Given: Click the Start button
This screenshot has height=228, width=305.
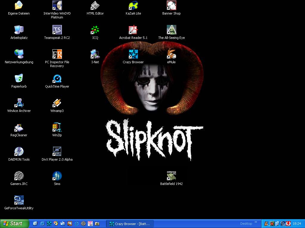Looking at the screenshot, I should (14, 224).
